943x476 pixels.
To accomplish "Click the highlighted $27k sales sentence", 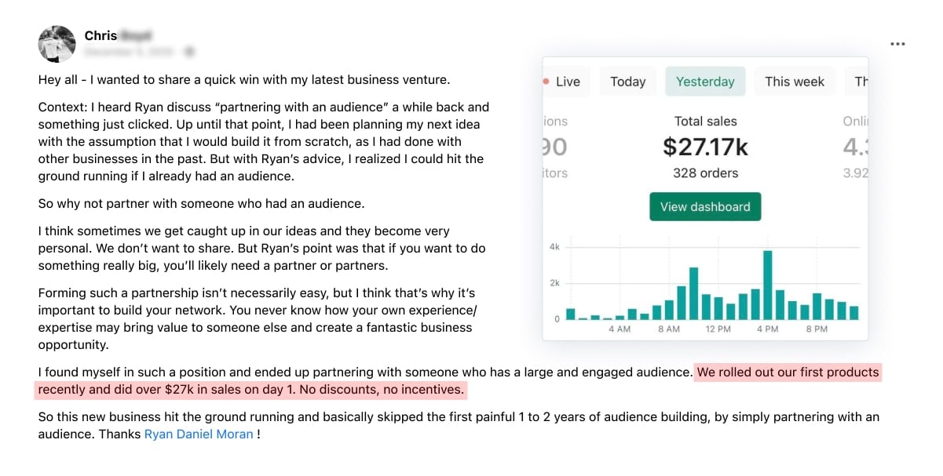I will click(x=250, y=388).
